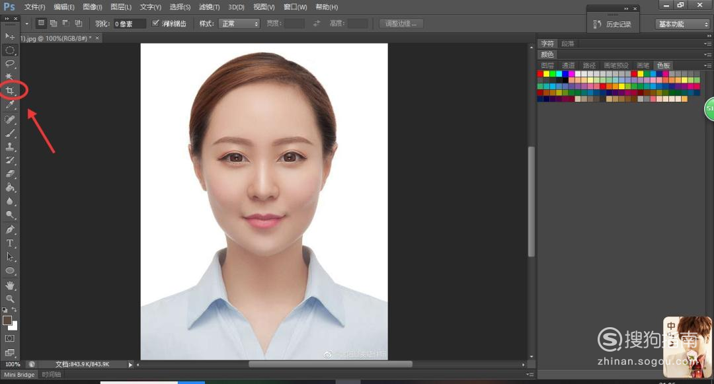The width and height of the screenshot is (714, 384).
Task: Select the Pen tool
Action: point(10,229)
